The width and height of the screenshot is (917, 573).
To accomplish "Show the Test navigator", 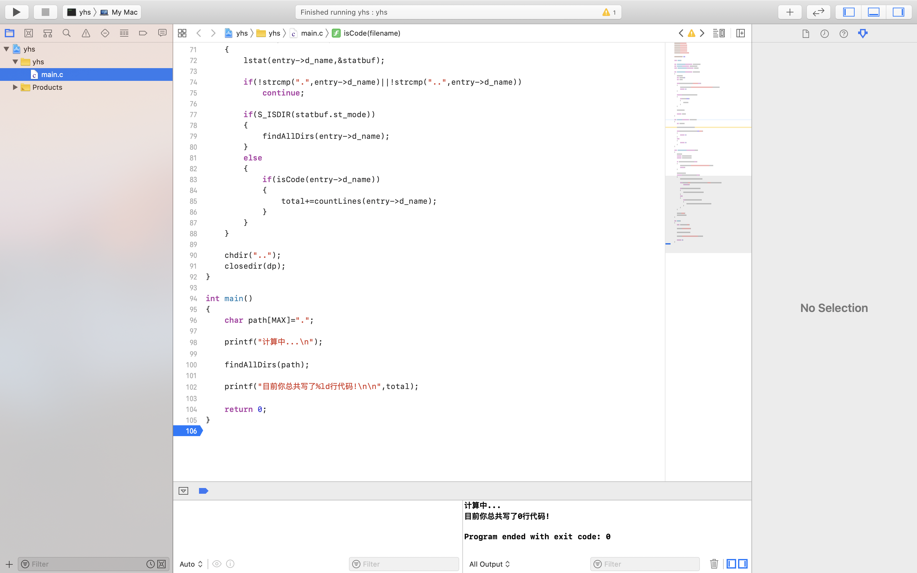I will tap(105, 33).
